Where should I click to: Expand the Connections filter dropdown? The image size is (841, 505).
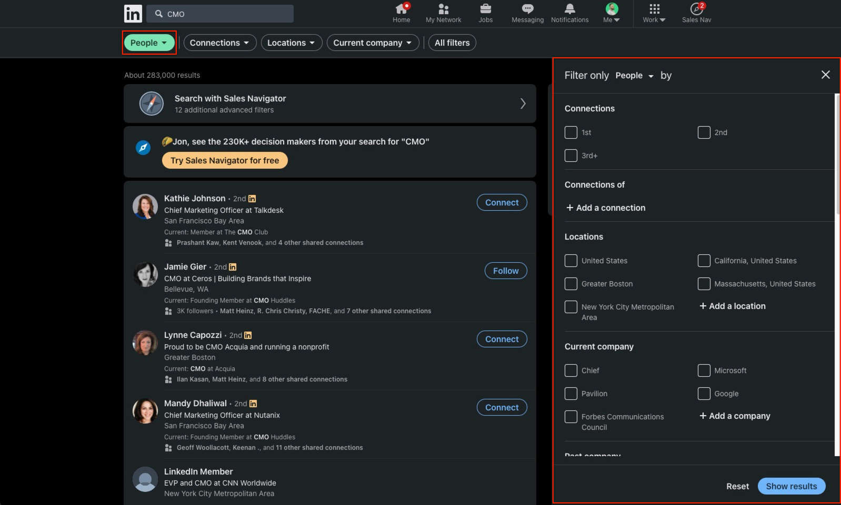coord(220,43)
